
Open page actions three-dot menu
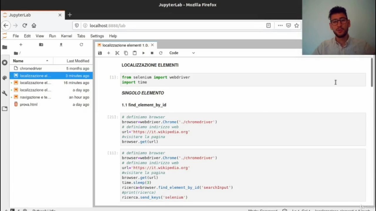[x=280, y=25]
